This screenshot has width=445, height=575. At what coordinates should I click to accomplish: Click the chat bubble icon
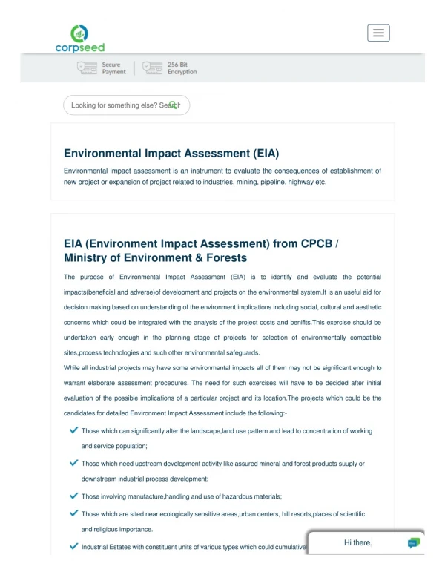pos(413,543)
